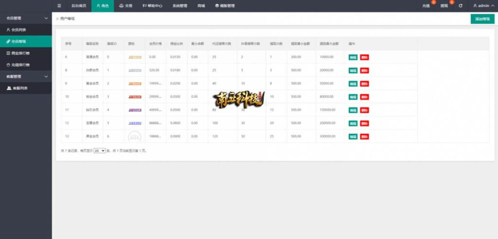Screen dimensions: 498x239
Task: Open the 交易 top menu
Action: tap(126, 6)
